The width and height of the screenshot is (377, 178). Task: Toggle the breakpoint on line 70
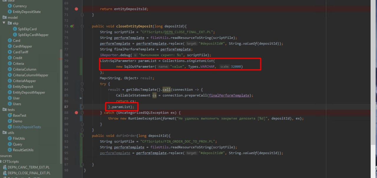pyautogui.click(x=76, y=9)
